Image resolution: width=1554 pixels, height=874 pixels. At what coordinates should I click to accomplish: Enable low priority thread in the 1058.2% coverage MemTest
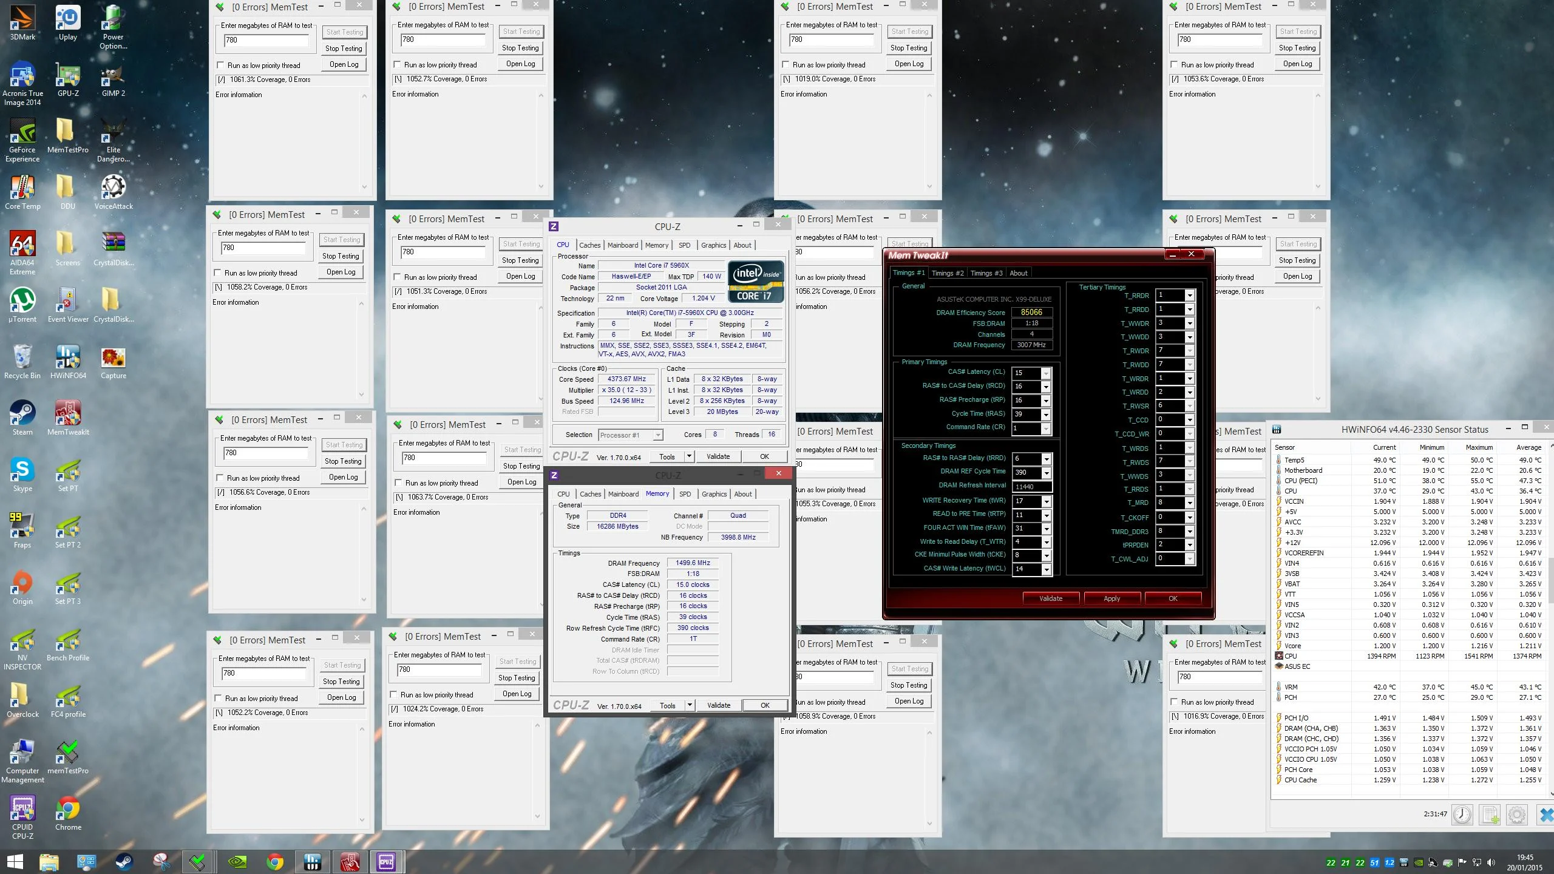(x=217, y=273)
